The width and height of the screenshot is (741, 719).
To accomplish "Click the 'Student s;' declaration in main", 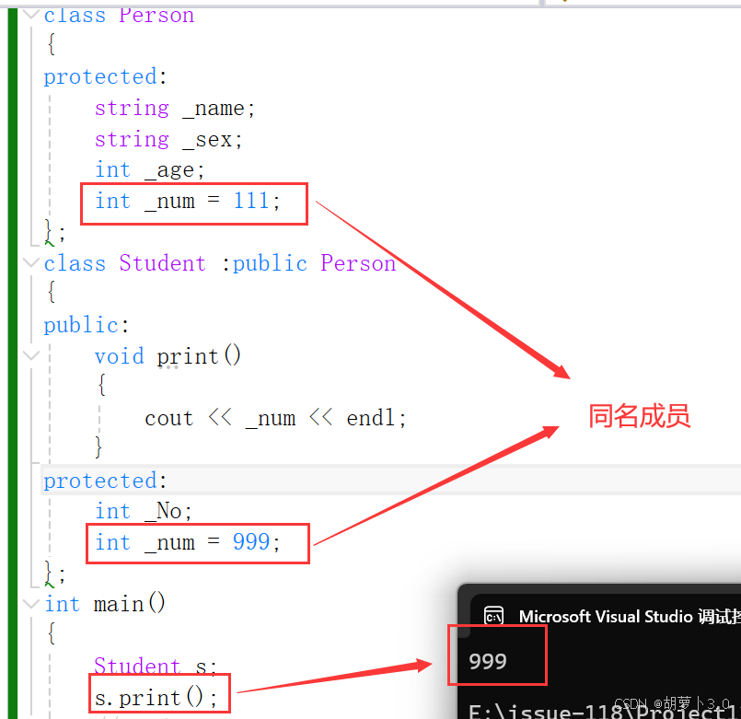I will tap(156, 666).
